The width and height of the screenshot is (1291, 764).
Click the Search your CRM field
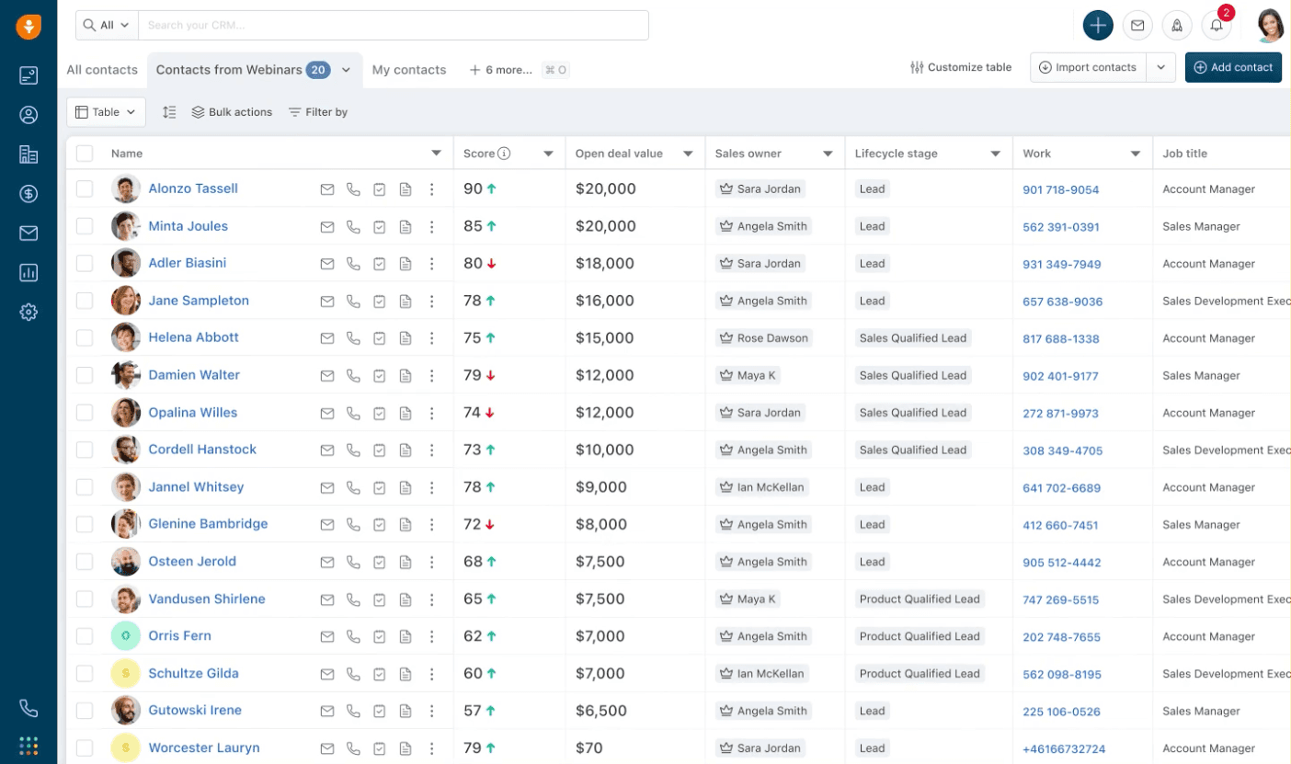[393, 26]
